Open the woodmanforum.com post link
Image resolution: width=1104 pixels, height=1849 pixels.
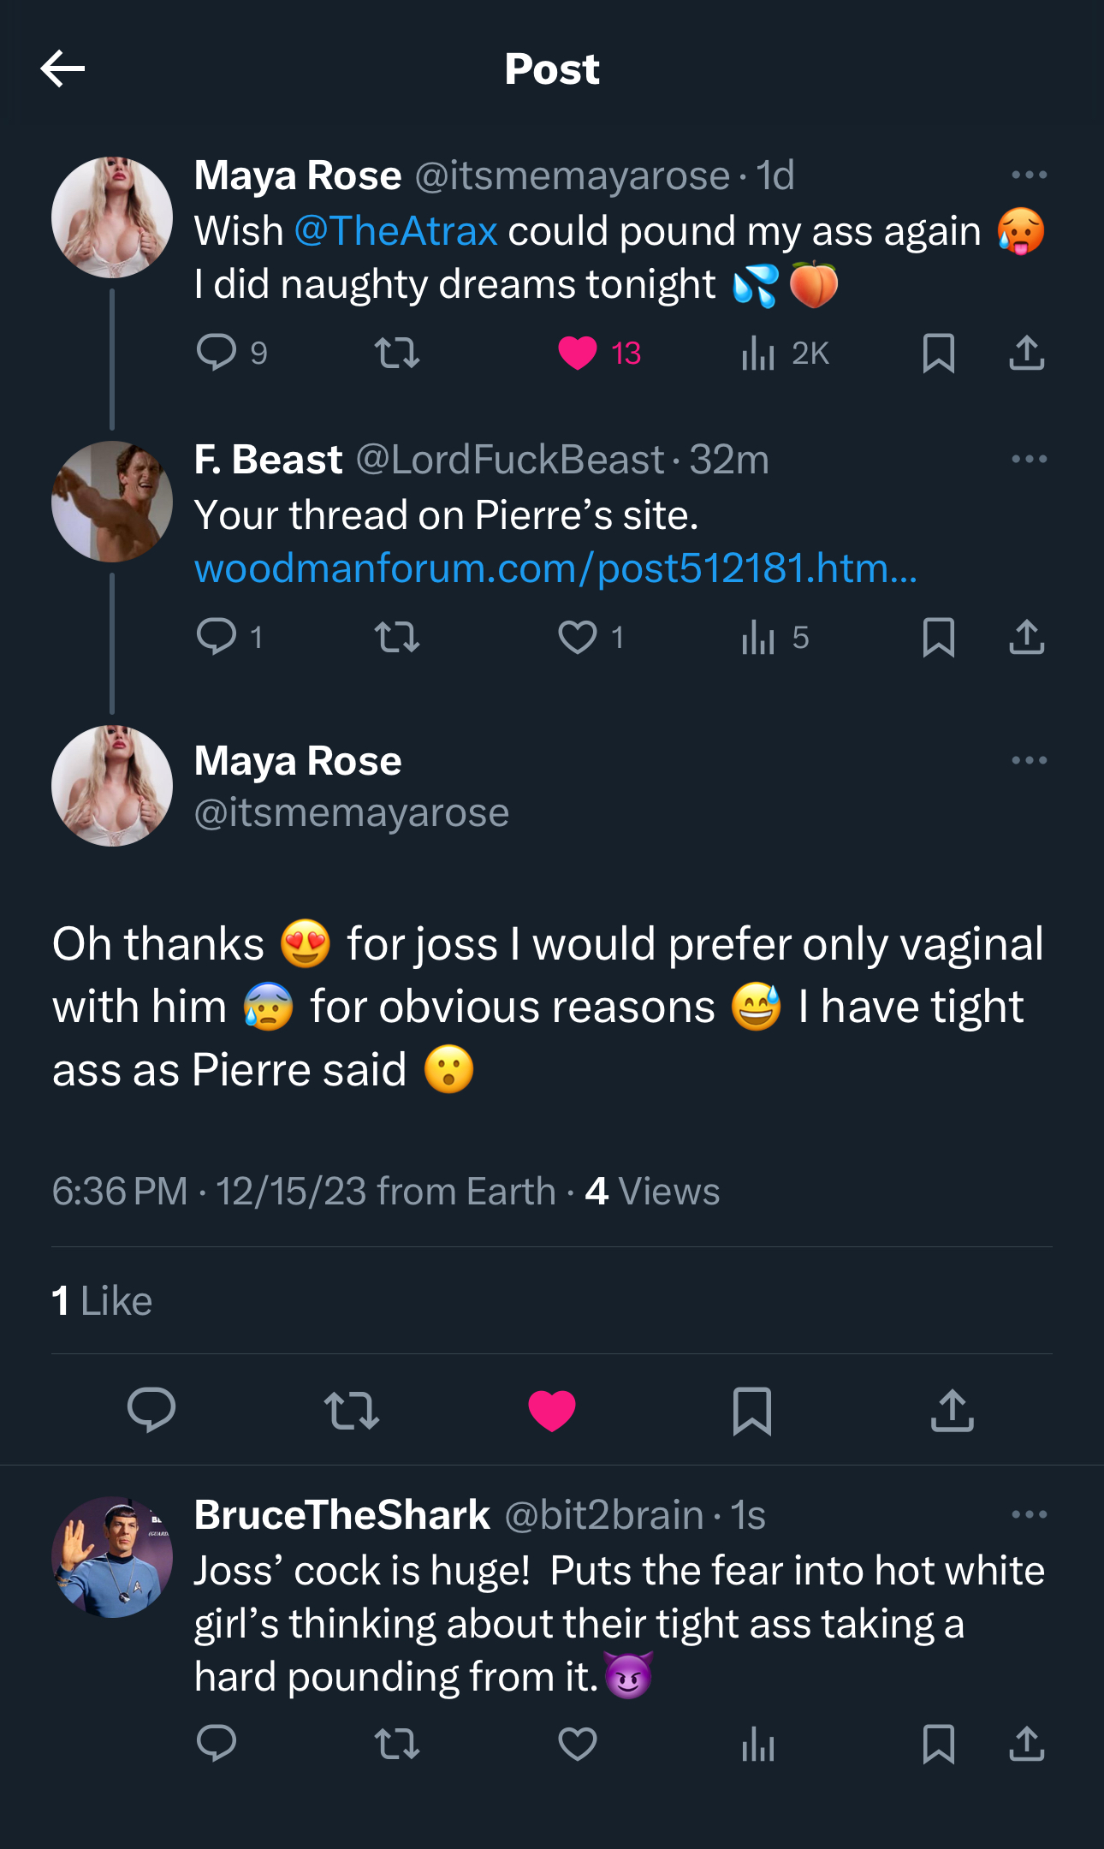pyautogui.click(x=555, y=568)
